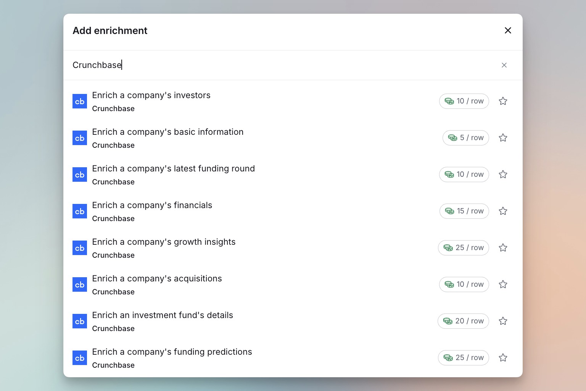Viewport: 586px width, 391px height.
Task: Star the company's acquisitions enrichment
Action: click(x=503, y=284)
